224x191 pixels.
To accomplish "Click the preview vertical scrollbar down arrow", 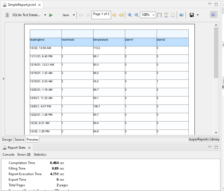I will [x=216, y=133].
